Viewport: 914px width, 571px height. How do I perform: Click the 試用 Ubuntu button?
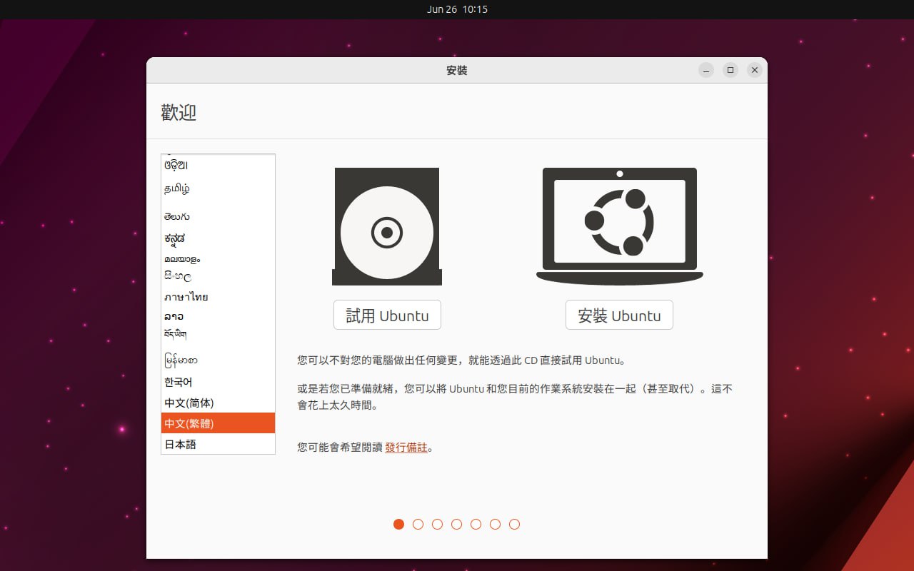[387, 315]
